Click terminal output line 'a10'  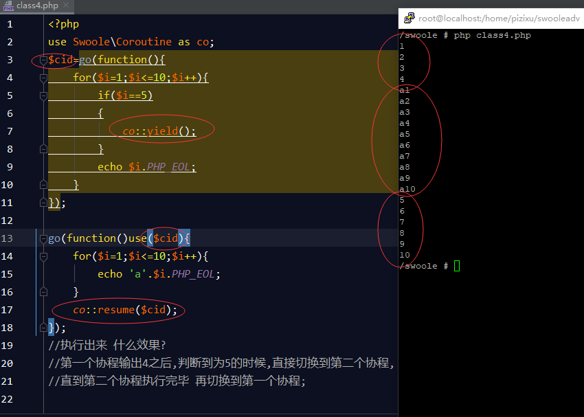point(407,189)
